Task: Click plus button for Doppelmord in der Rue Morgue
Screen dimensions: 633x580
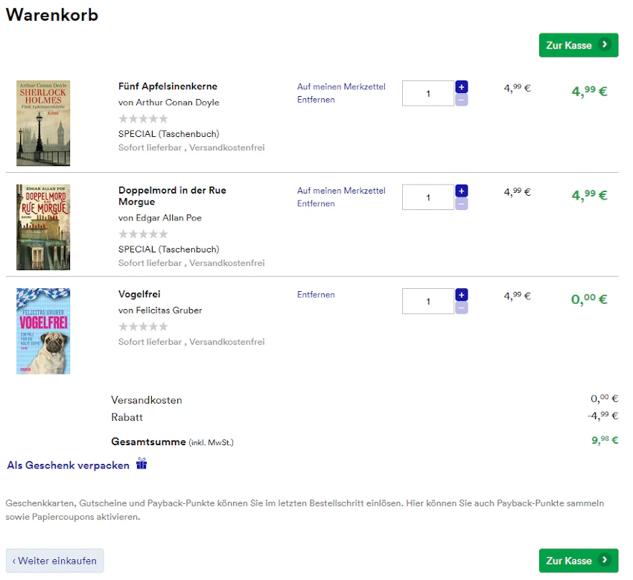Action: coord(462,191)
